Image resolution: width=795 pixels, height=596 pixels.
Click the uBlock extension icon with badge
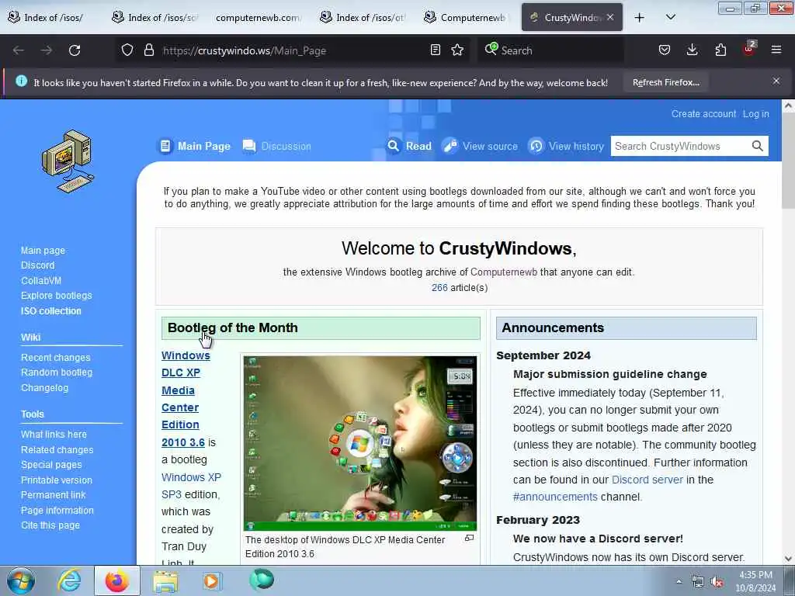point(749,49)
